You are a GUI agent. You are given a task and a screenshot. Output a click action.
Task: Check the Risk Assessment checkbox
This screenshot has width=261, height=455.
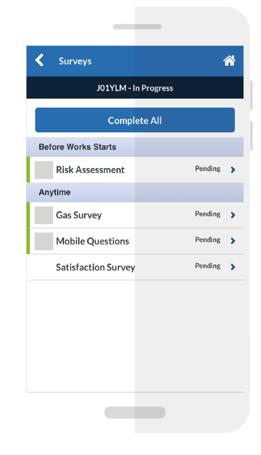coord(43,170)
